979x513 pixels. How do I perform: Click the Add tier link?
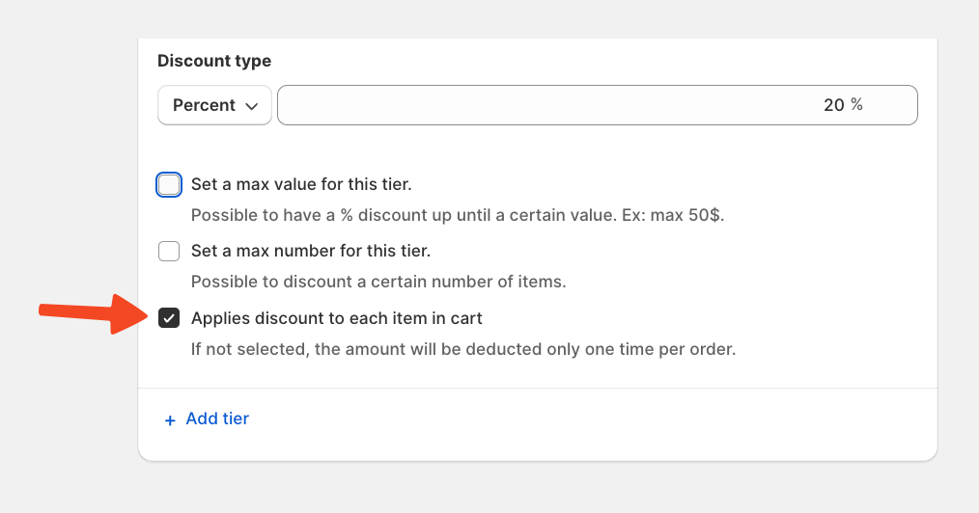coord(217,418)
